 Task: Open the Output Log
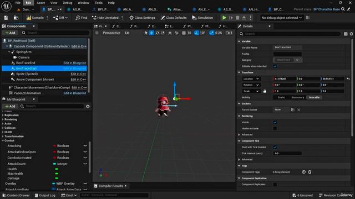coord(45,195)
